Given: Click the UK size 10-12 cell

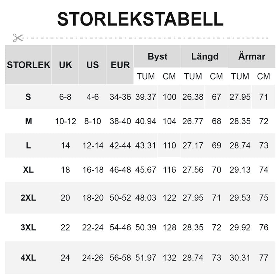Looking at the screenshot, I should [x=65, y=121].
